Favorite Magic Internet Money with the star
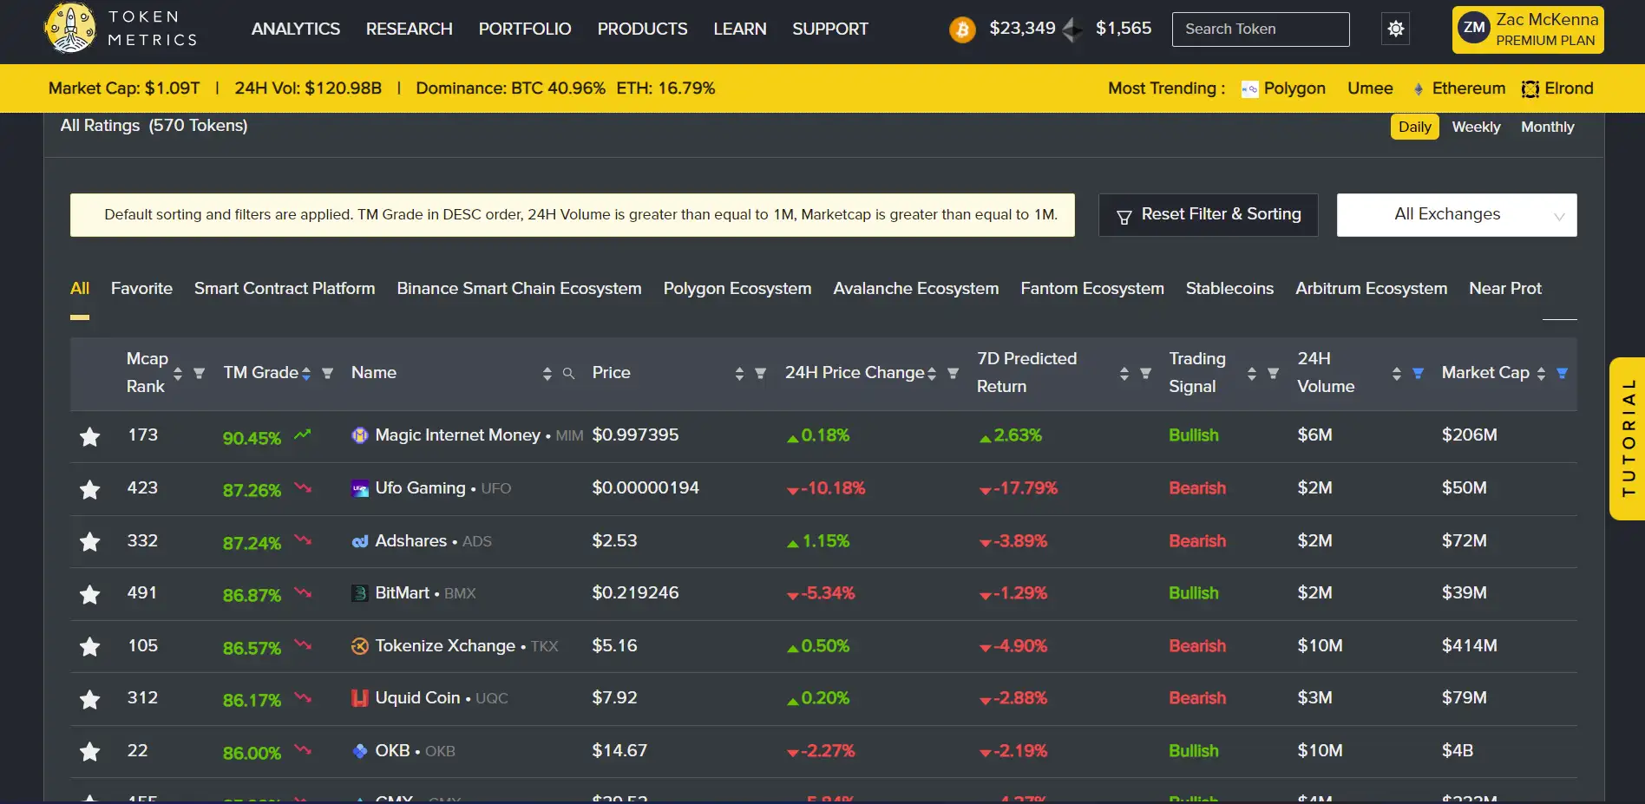 (89, 436)
